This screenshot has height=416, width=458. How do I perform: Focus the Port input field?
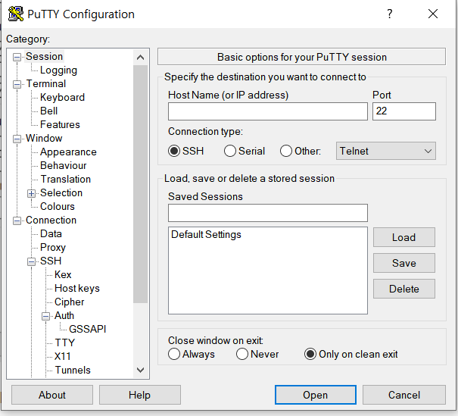pos(404,111)
